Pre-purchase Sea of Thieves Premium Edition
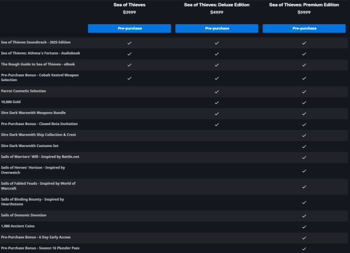 coord(304,29)
